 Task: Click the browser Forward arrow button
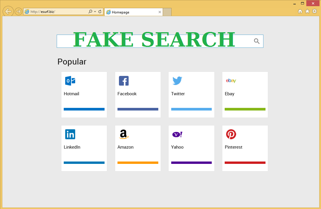click(x=19, y=11)
